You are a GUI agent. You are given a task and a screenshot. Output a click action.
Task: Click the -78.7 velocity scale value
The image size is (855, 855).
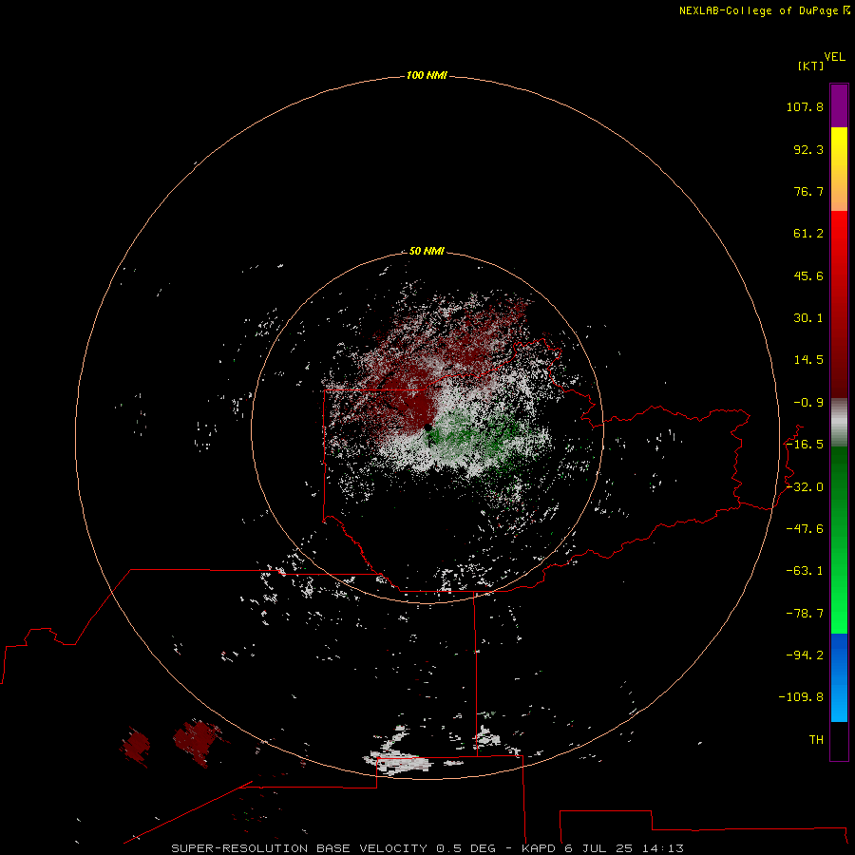point(805,614)
